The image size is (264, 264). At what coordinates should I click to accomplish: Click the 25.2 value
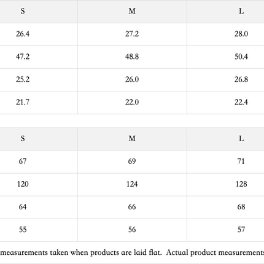(23, 79)
